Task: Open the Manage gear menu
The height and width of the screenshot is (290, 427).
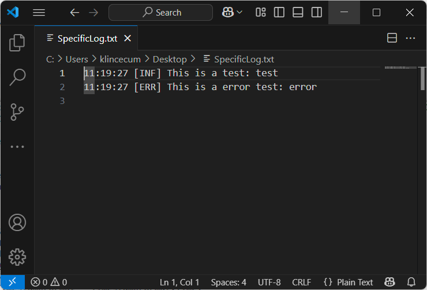Action: click(x=17, y=257)
